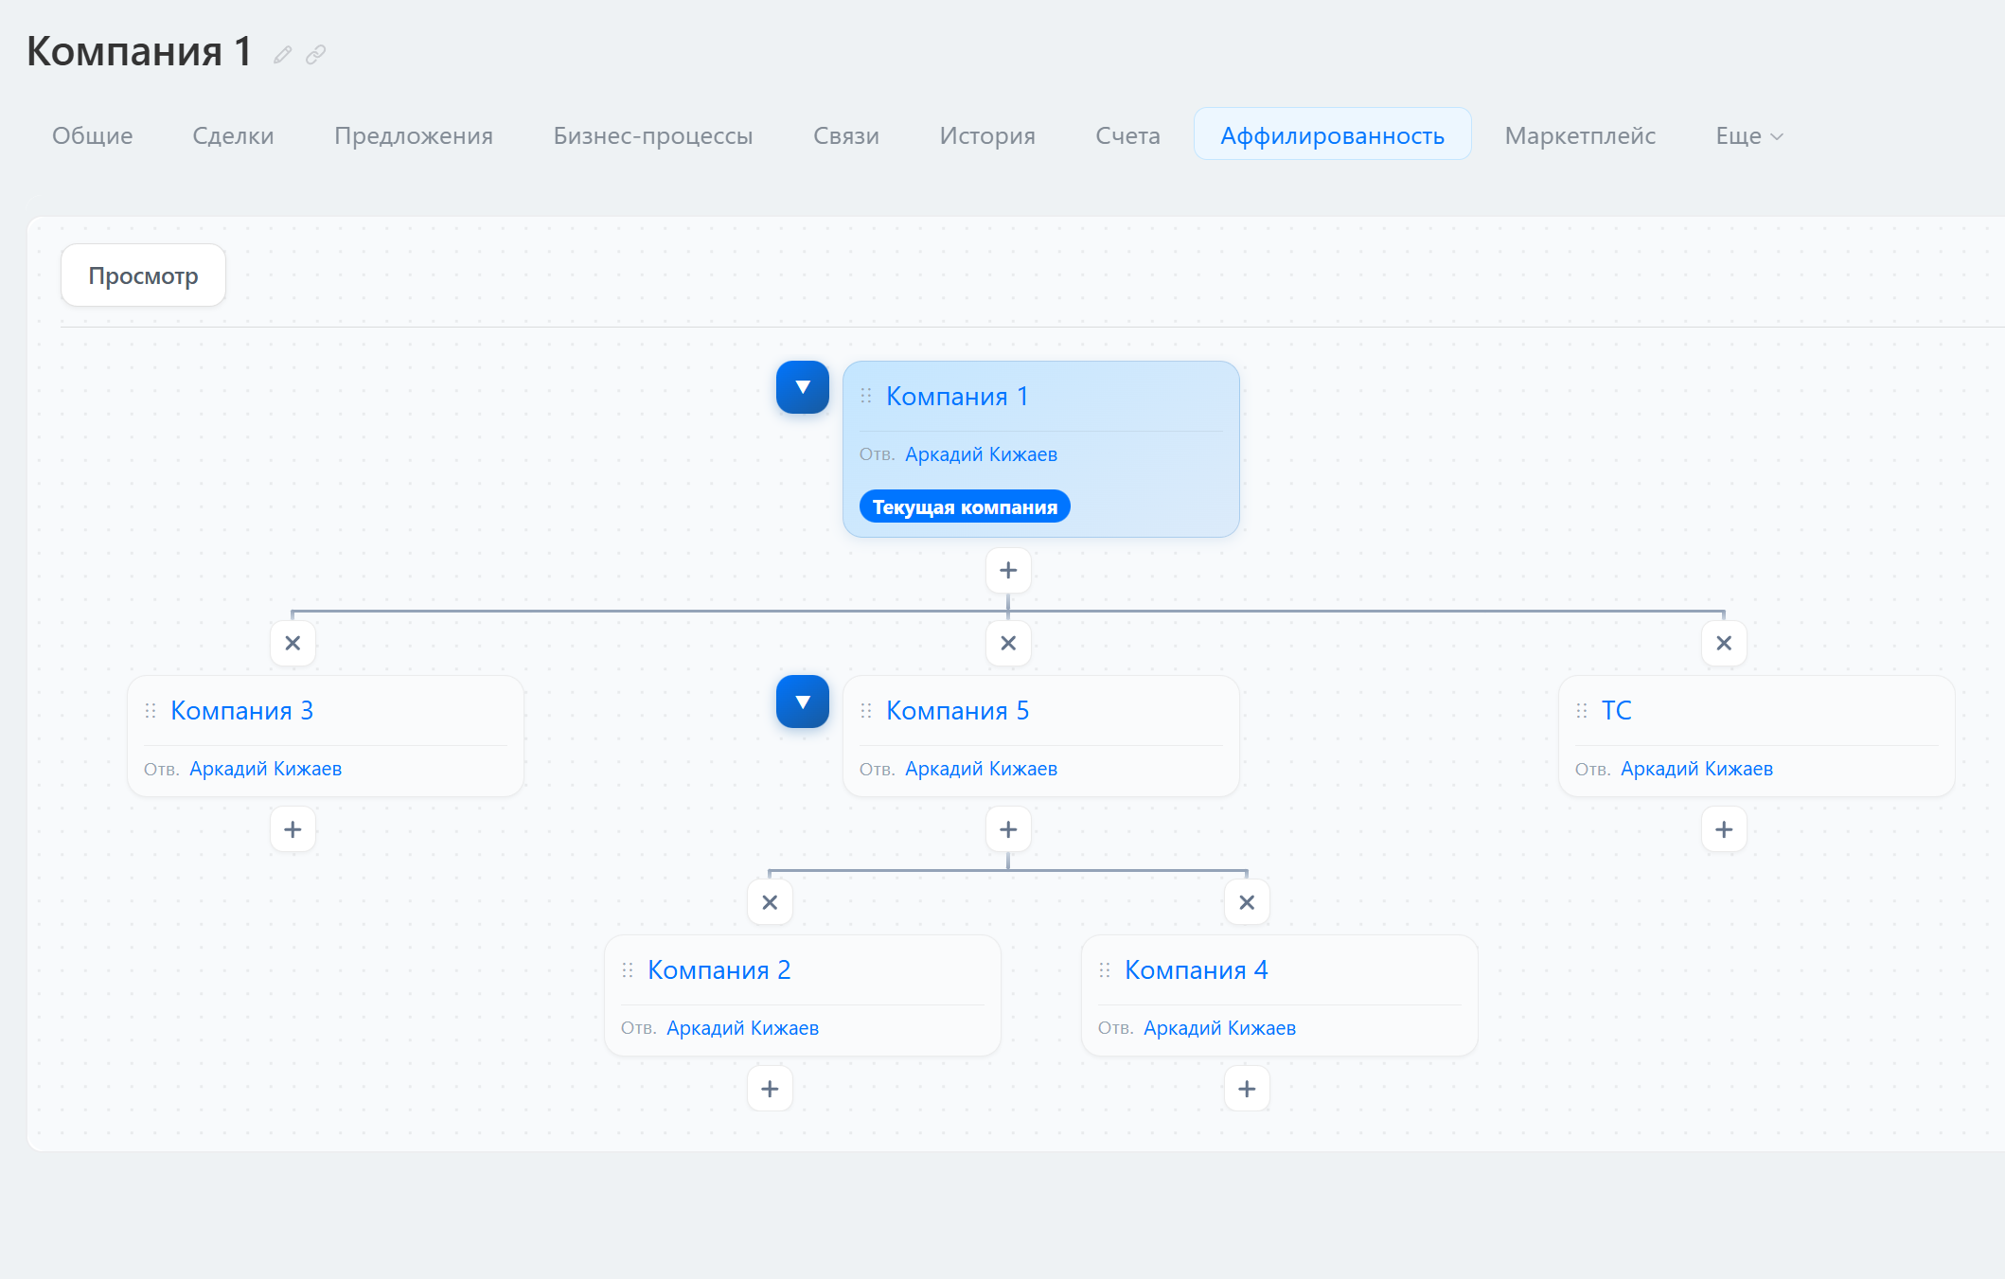
Task: Collapse the Компания 5 subtree arrow
Action: click(803, 702)
